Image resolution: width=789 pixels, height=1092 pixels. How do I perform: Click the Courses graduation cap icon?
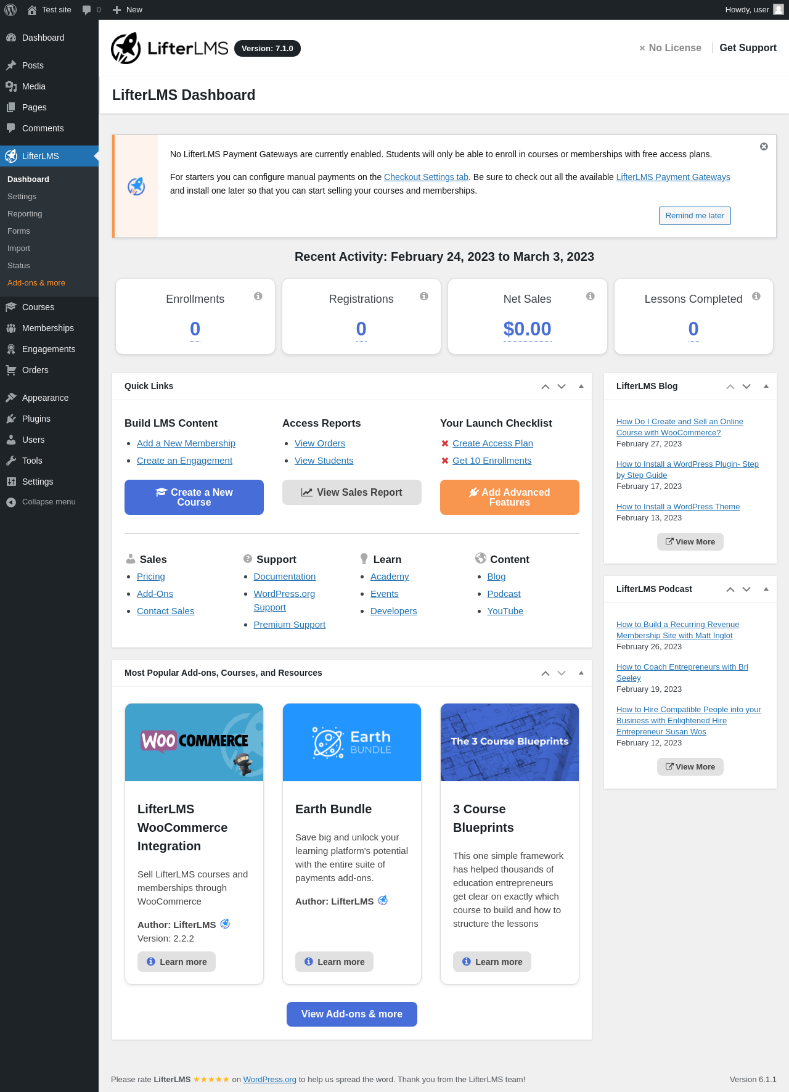[11, 307]
